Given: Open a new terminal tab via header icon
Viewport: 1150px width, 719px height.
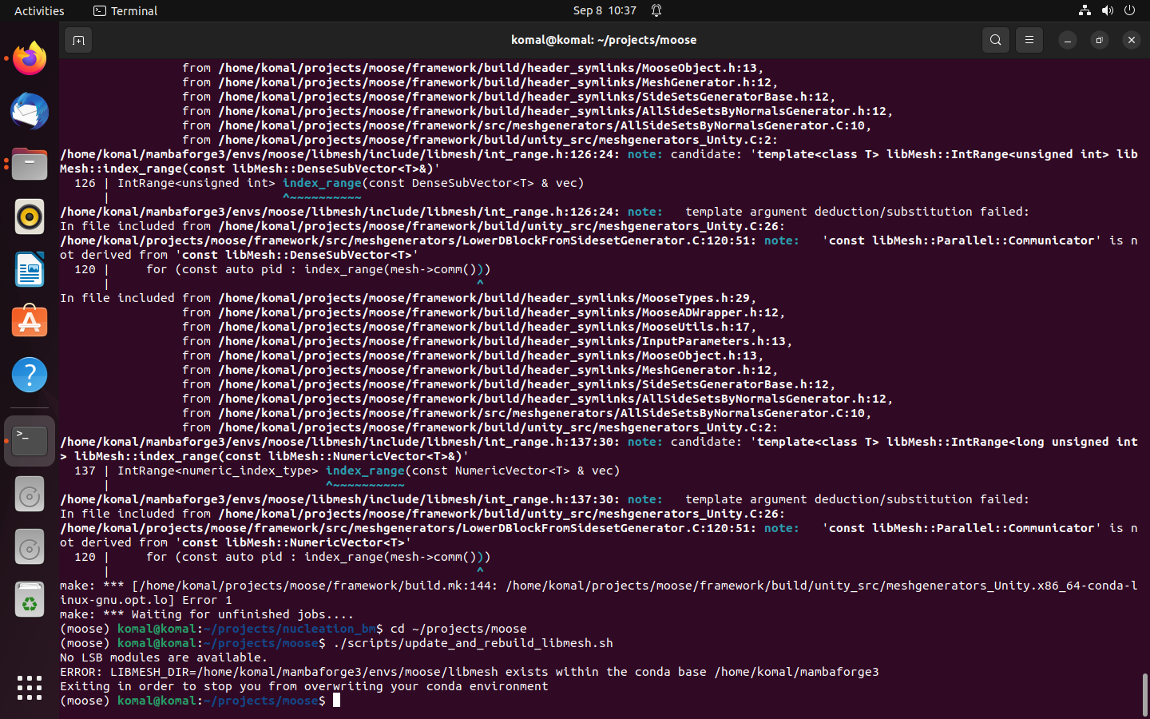Looking at the screenshot, I should click(77, 39).
